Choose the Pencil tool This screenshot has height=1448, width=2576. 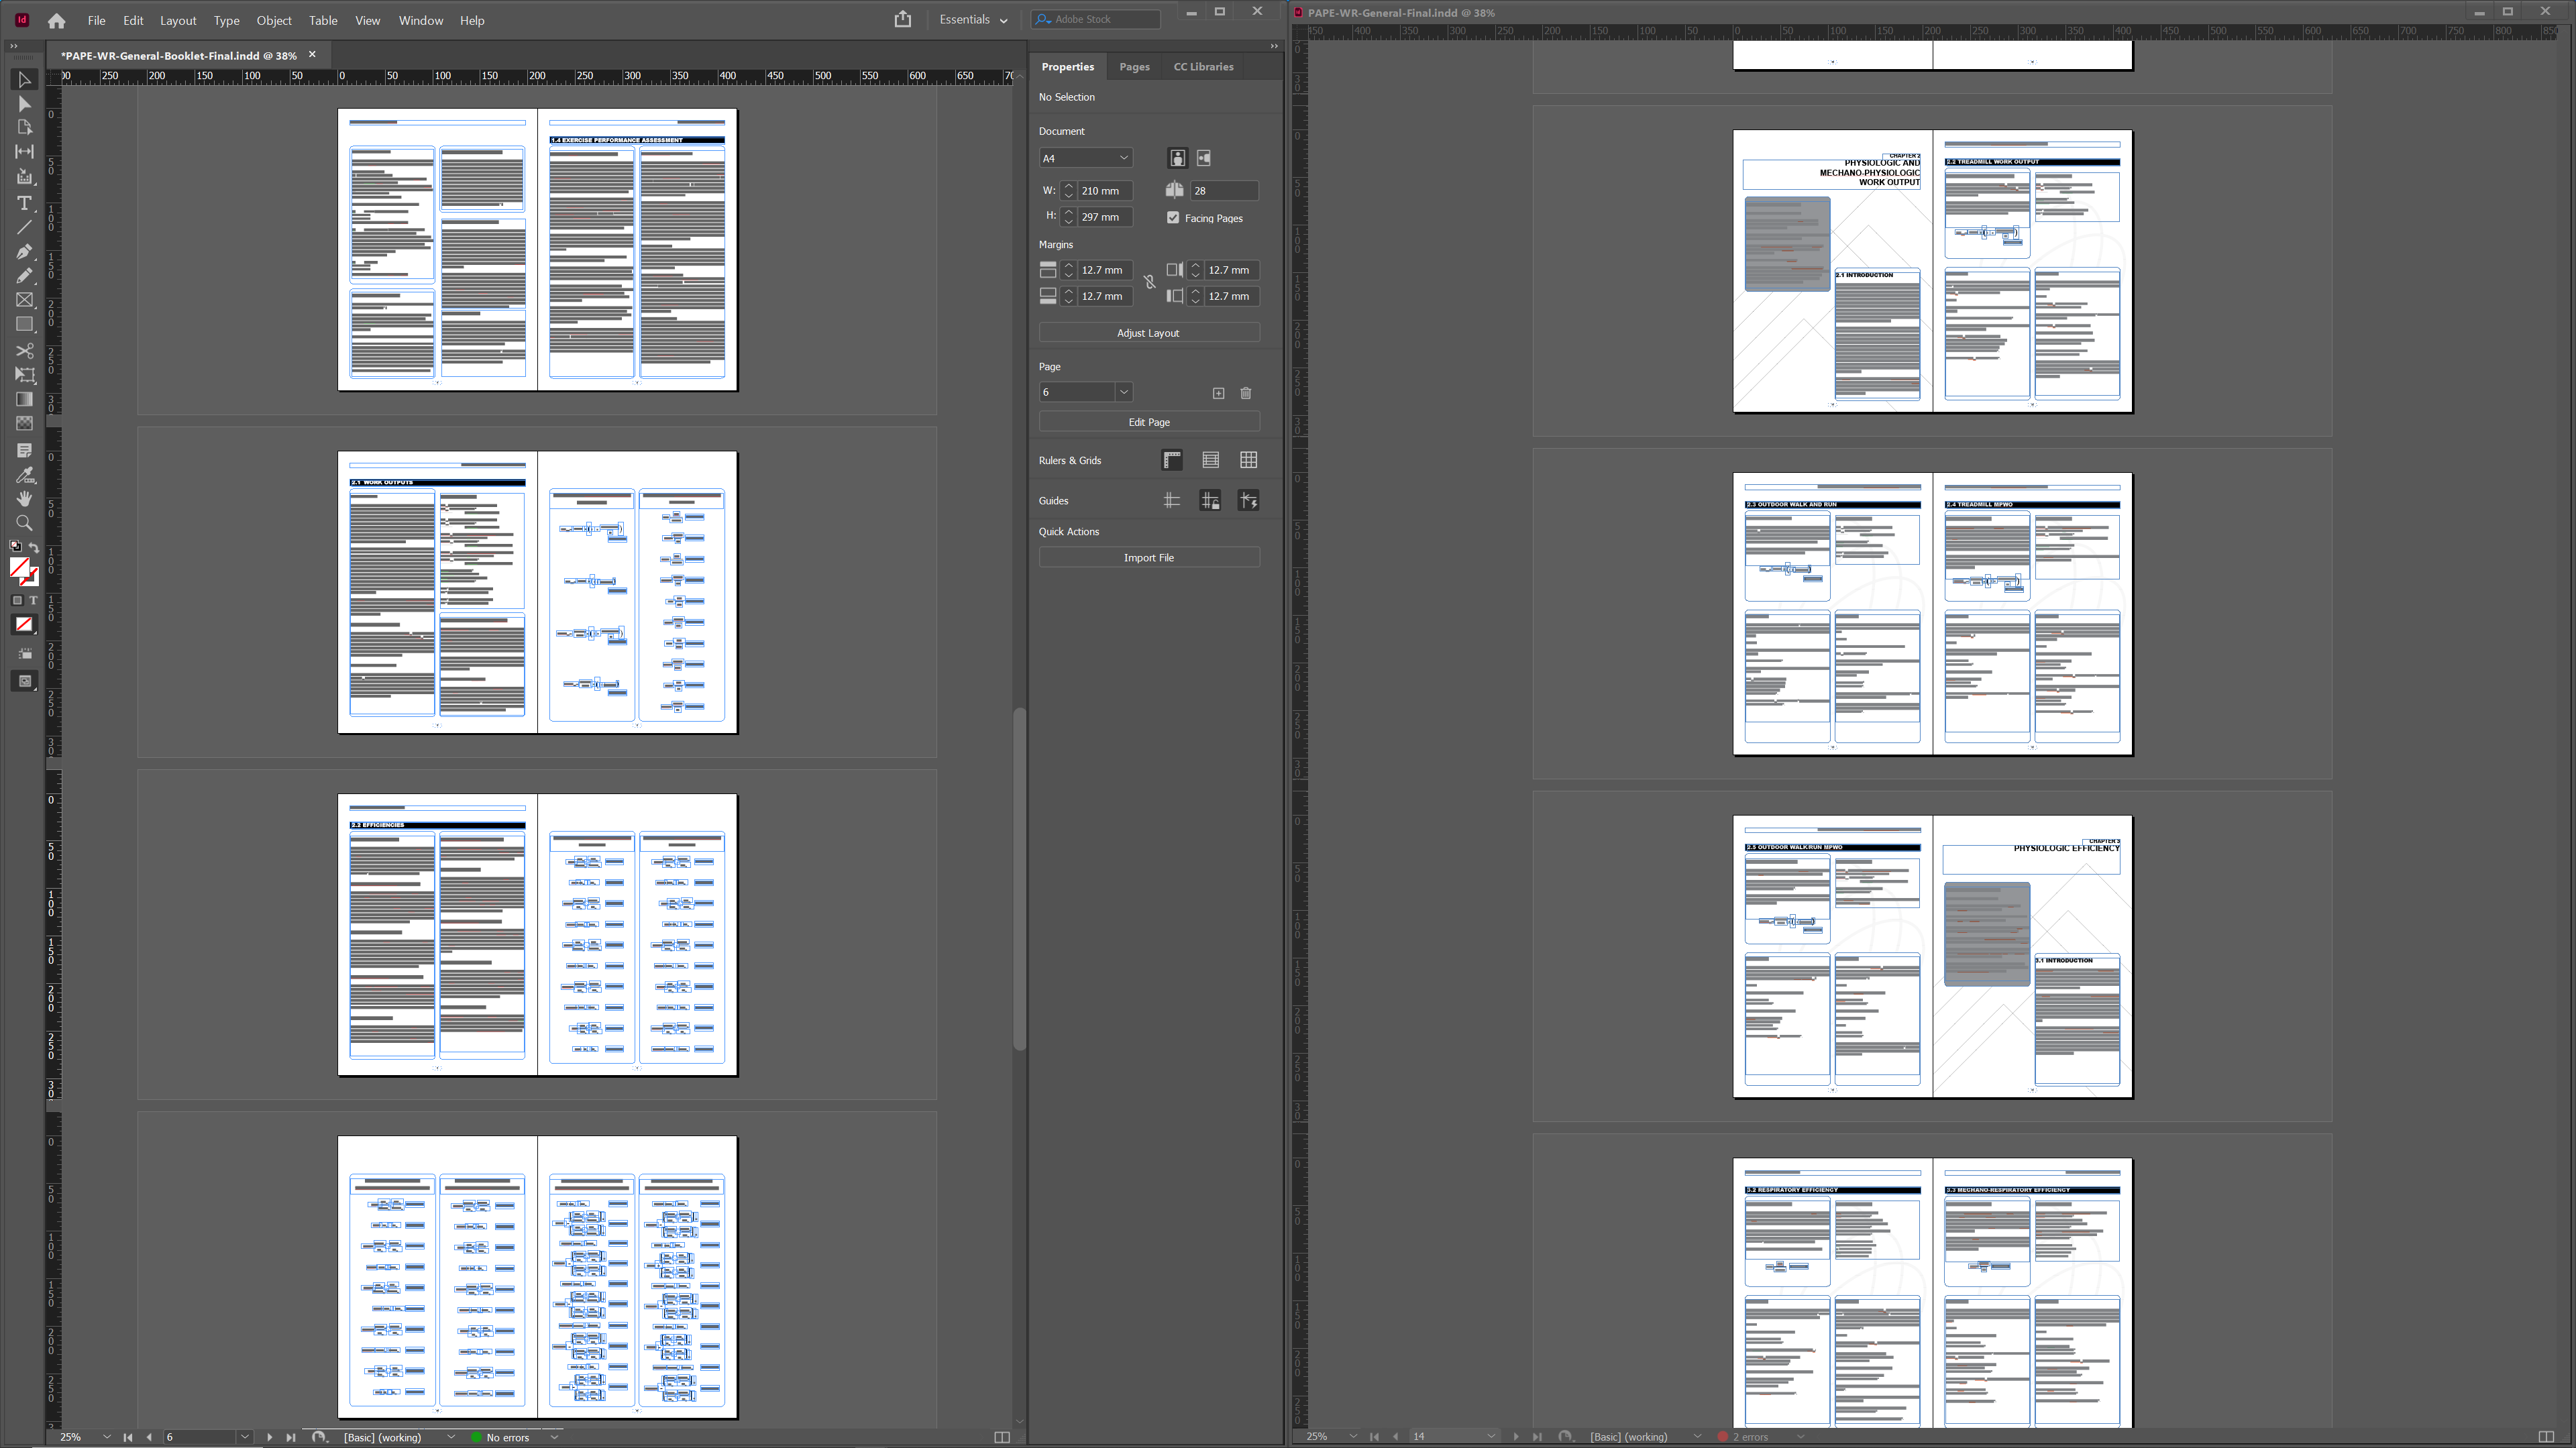point(24,275)
